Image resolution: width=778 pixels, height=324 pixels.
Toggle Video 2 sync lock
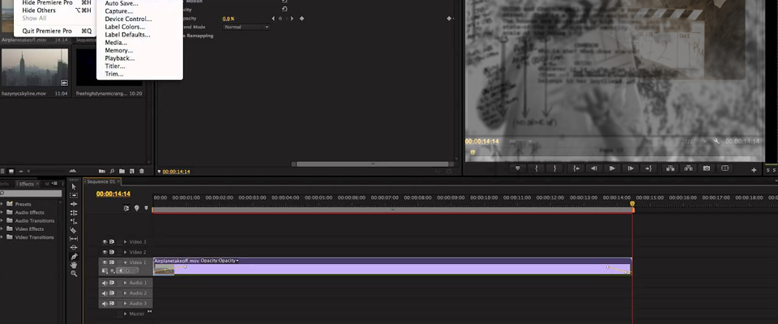pyautogui.click(x=112, y=252)
